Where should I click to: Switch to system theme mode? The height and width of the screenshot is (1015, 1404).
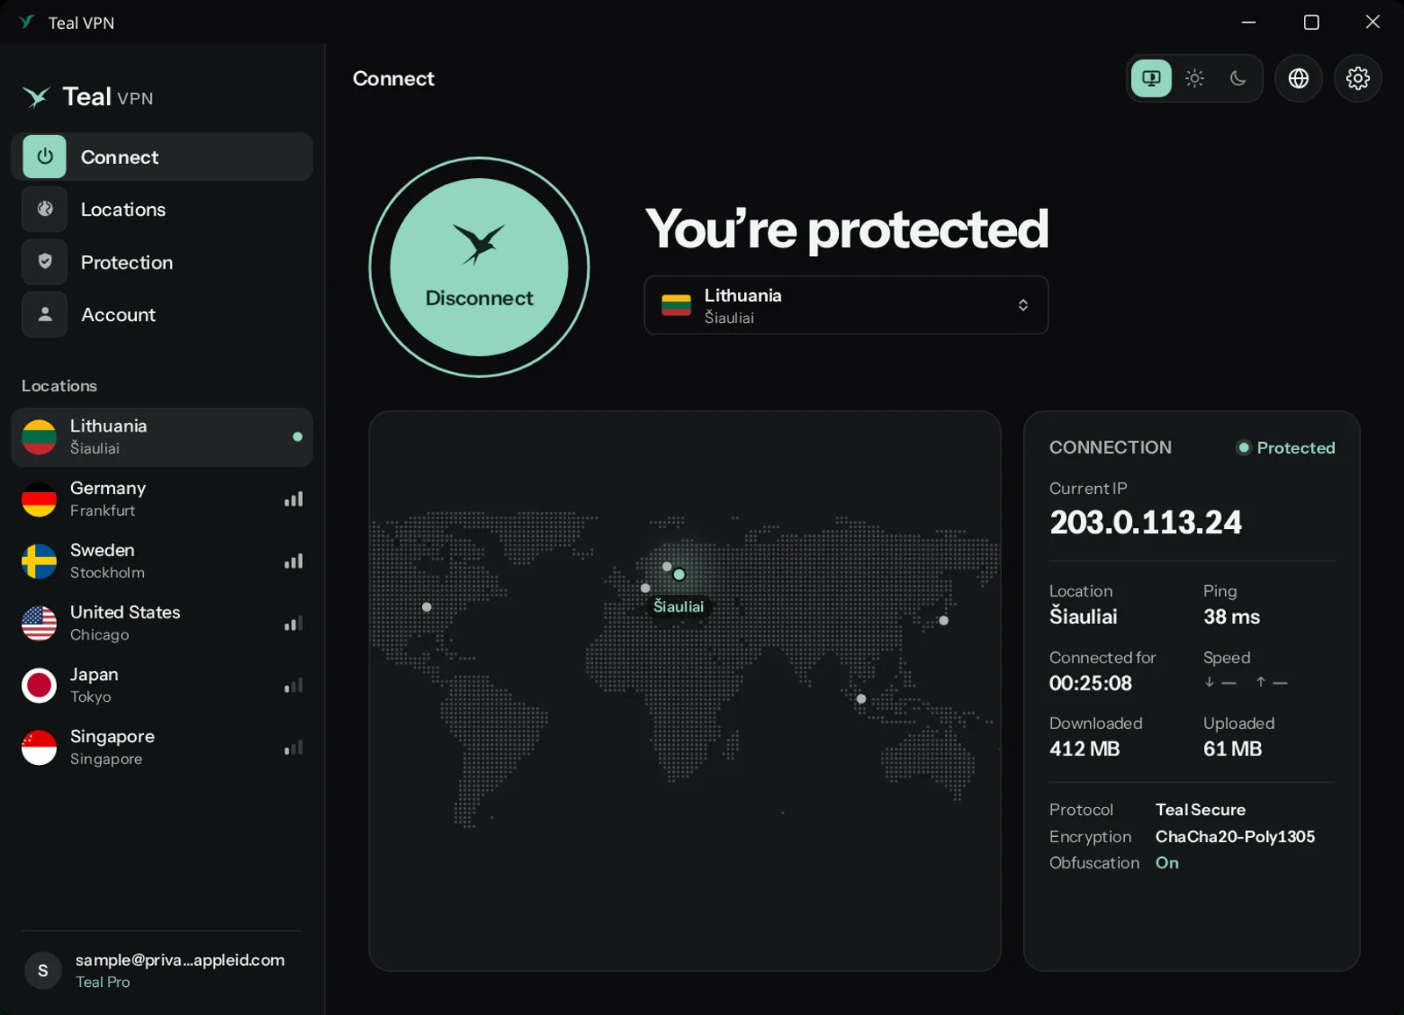(1151, 78)
